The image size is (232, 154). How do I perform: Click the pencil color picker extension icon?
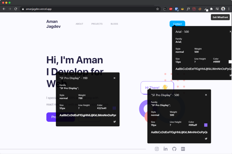point(206,9)
